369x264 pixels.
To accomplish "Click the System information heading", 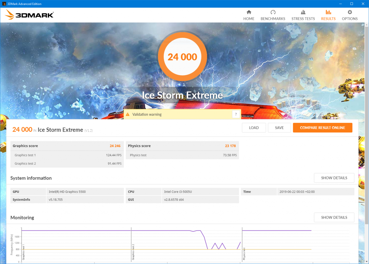I will click(x=31, y=178).
